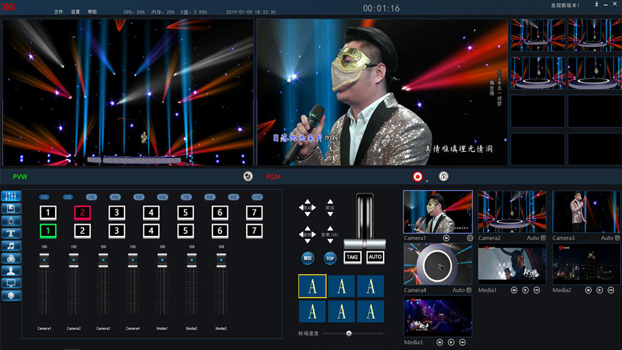
Task: Toggle Auto checkbox for Camera3
Action: tap(617, 238)
